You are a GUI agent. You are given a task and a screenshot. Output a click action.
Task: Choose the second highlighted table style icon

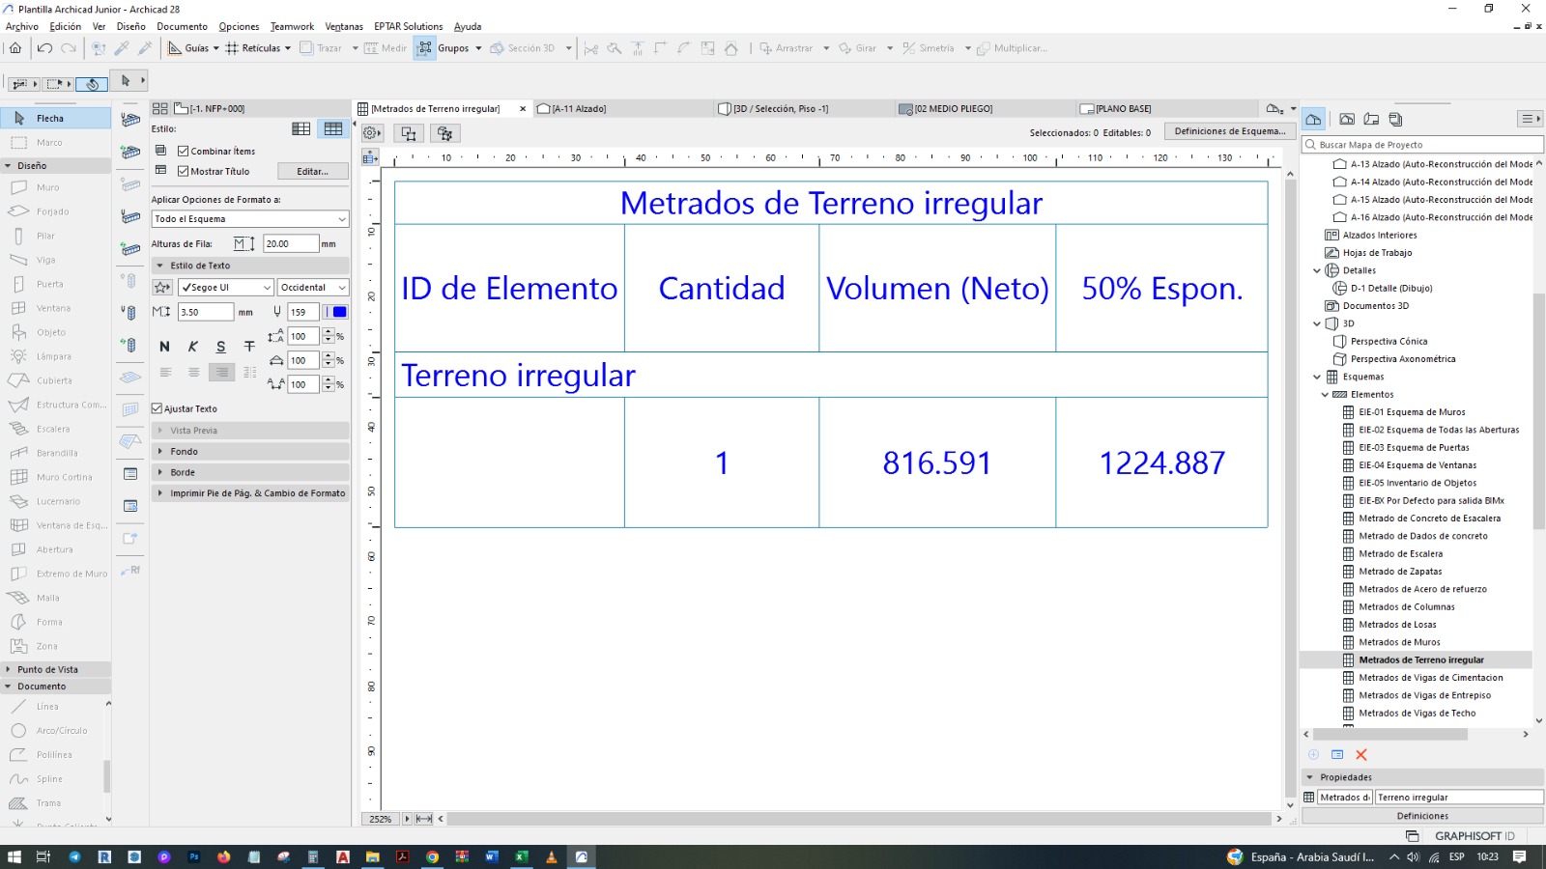(x=333, y=129)
